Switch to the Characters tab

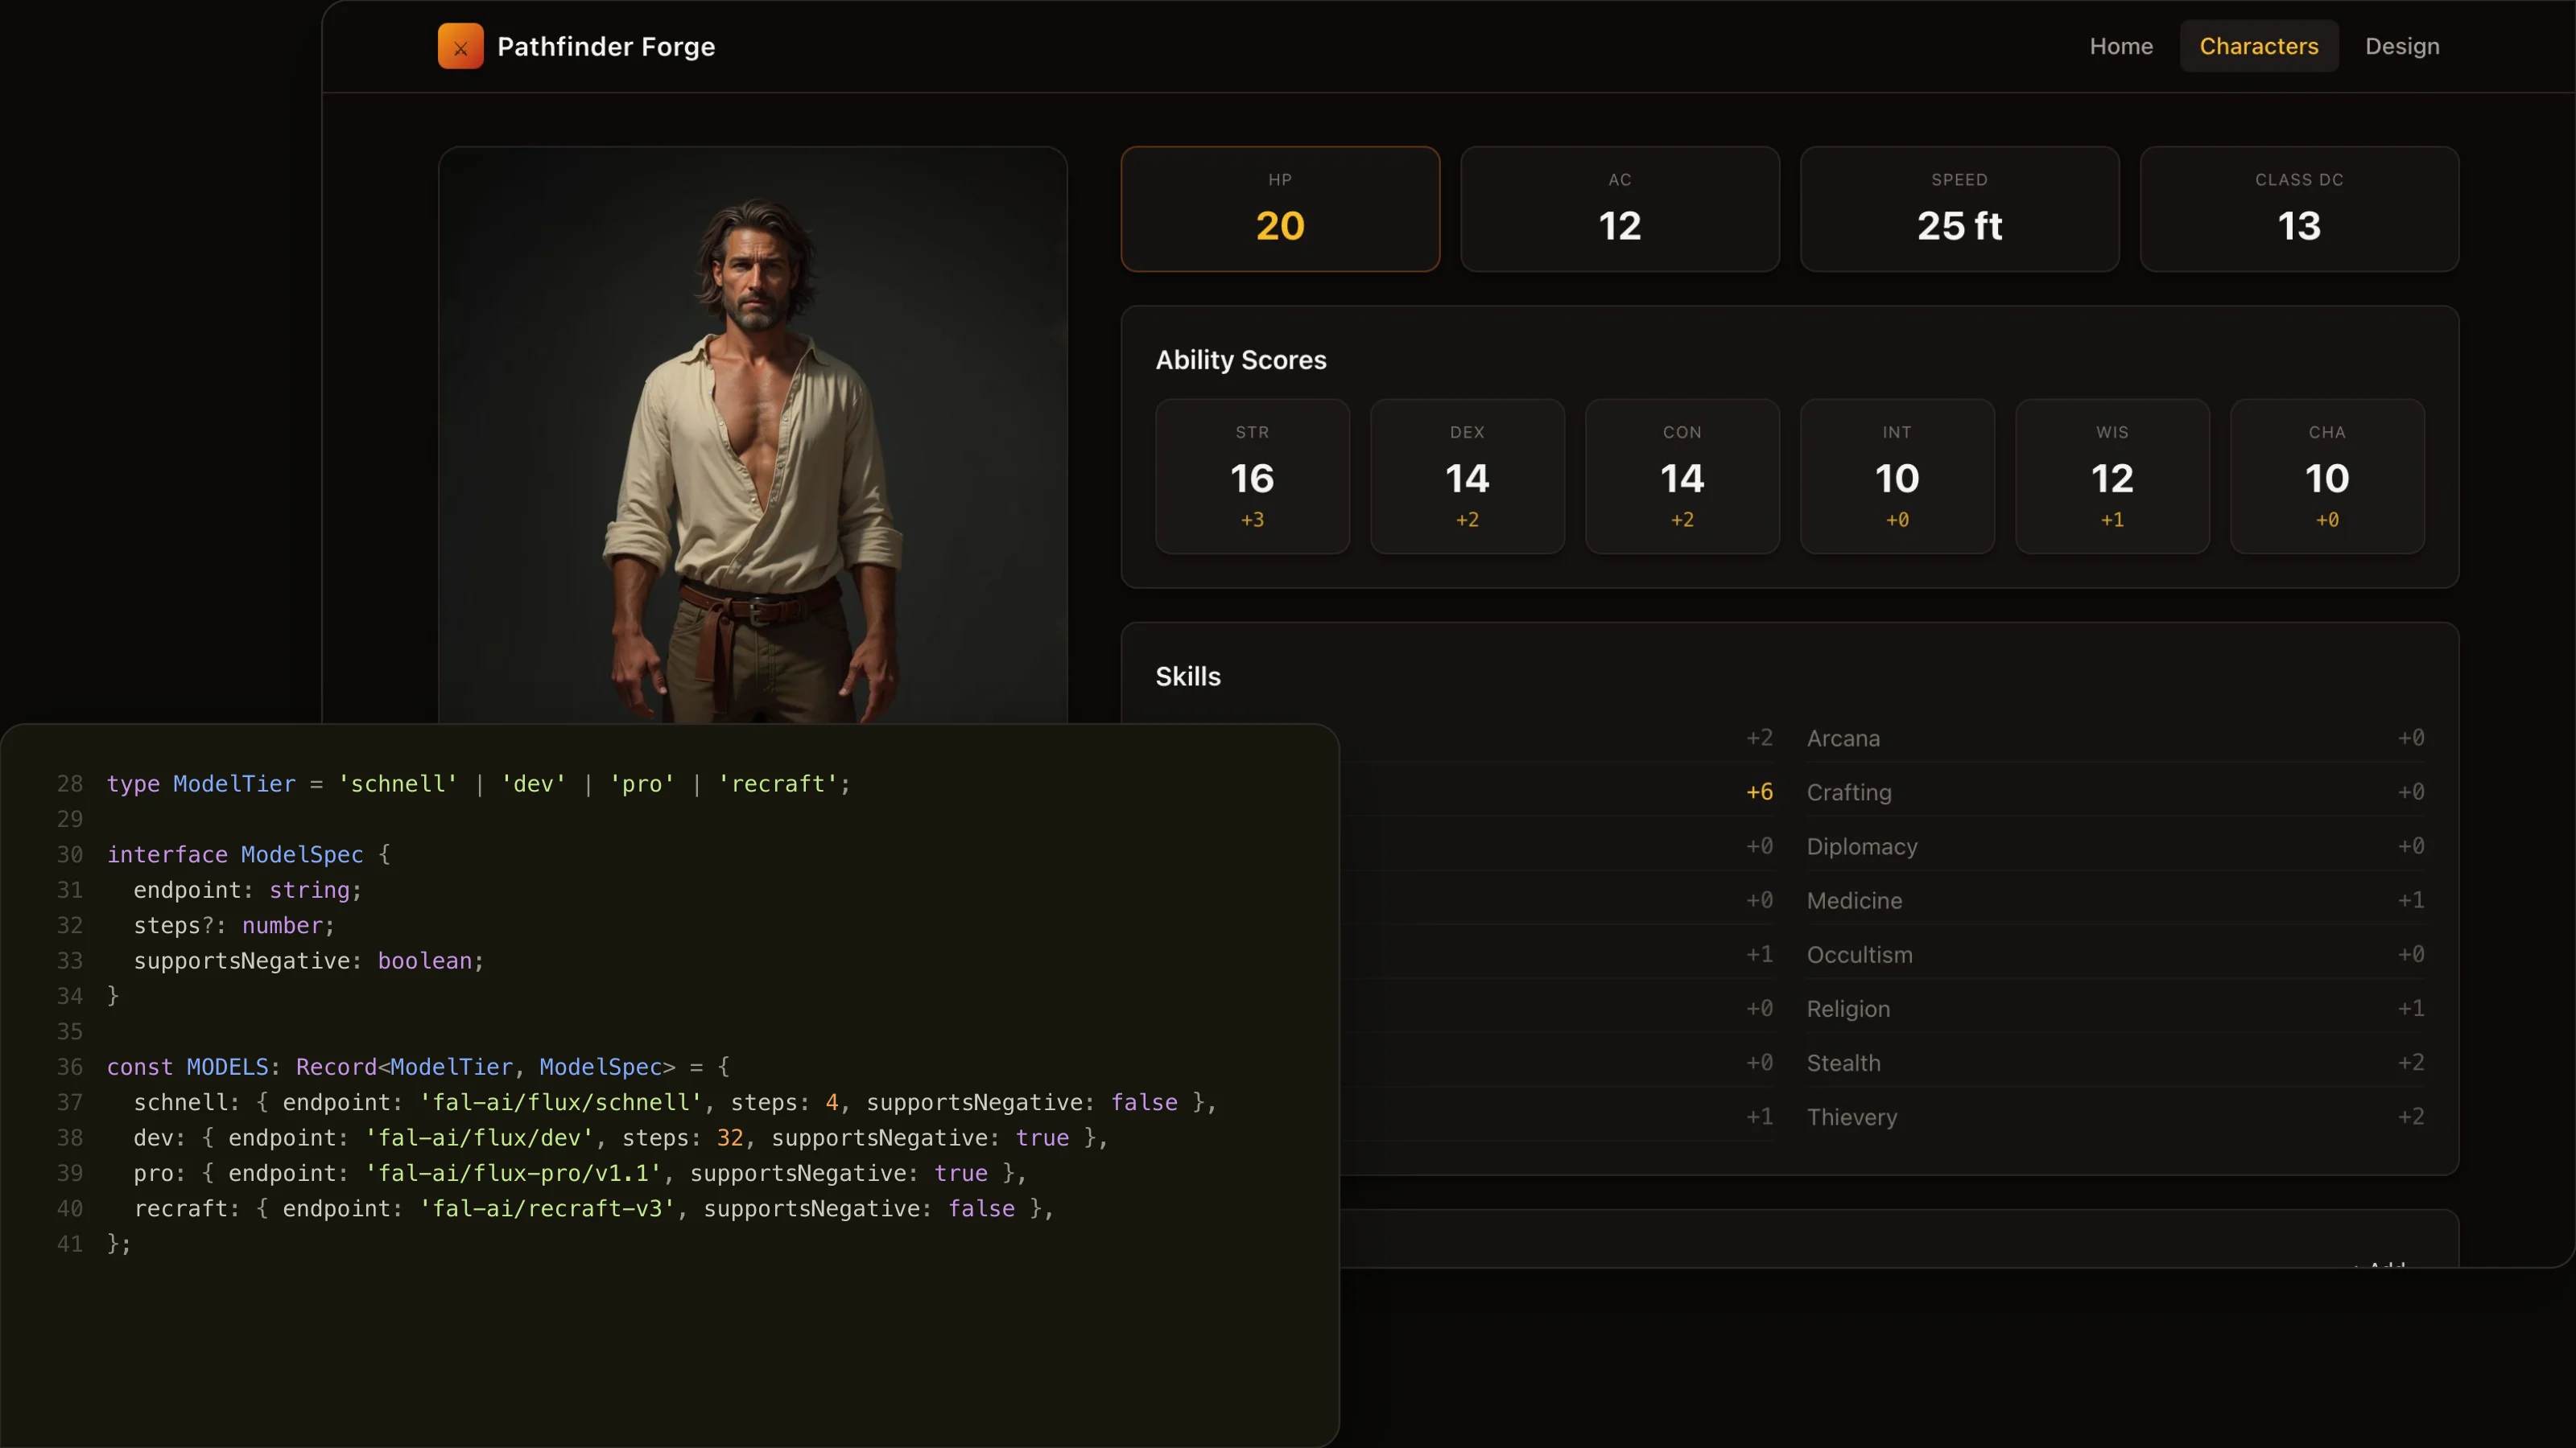tap(2258, 46)
